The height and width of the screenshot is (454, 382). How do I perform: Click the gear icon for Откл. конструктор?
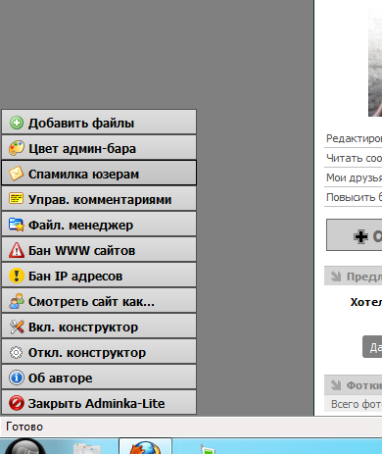pyautogui.click(x=17, y=352)
